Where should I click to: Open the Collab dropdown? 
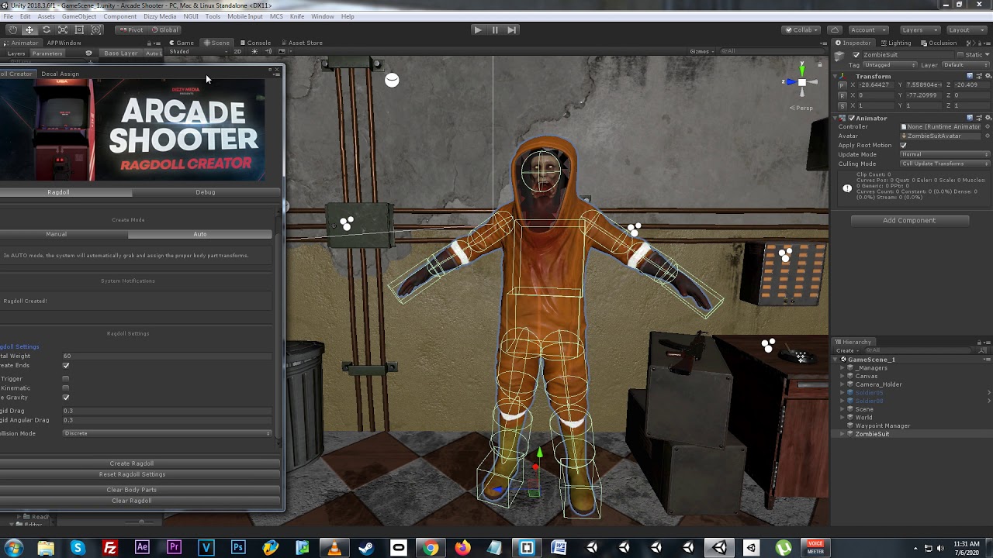point(801,29)
